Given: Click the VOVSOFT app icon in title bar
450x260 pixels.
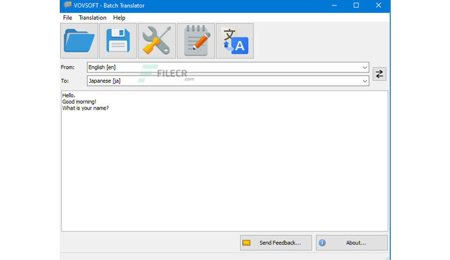Looking at the screenshot, I should (x=67, y=5).
